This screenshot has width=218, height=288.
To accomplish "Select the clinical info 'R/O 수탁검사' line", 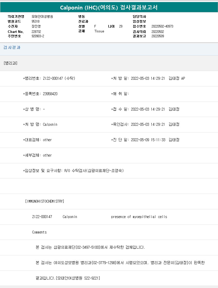I will (x=73, y=171).
